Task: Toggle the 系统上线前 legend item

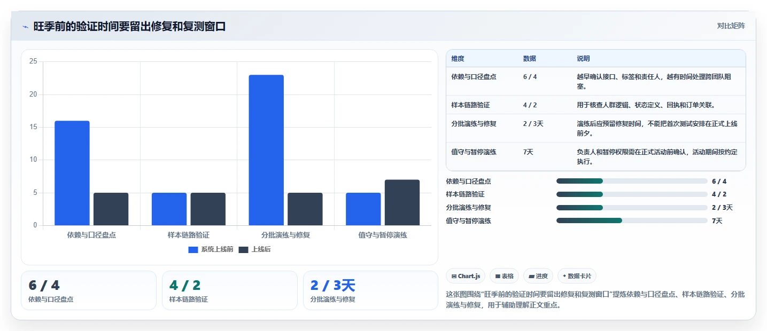Action: pos(211,249)
